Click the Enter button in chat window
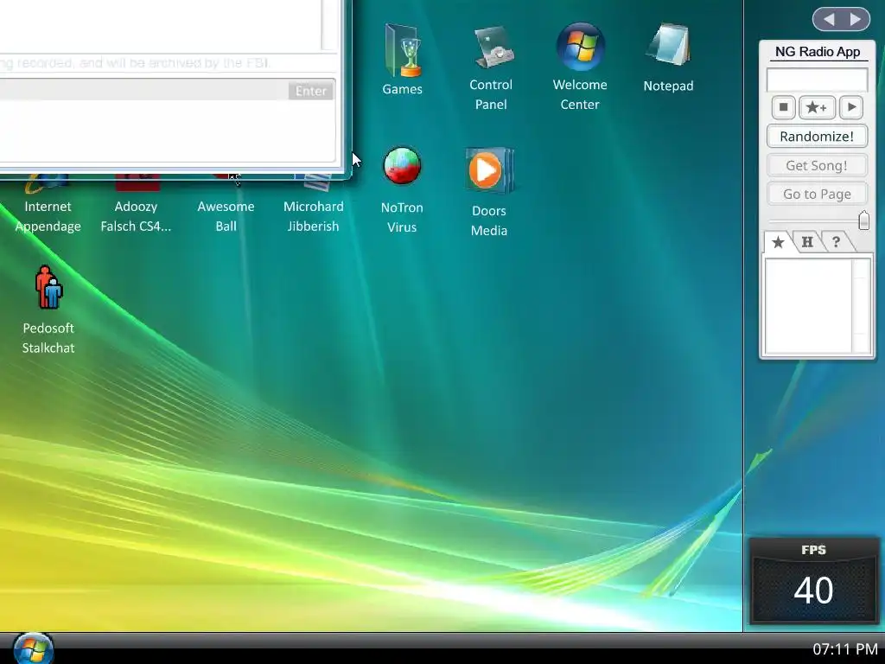This screenshot has height=664, width=885. coord(311,91)
